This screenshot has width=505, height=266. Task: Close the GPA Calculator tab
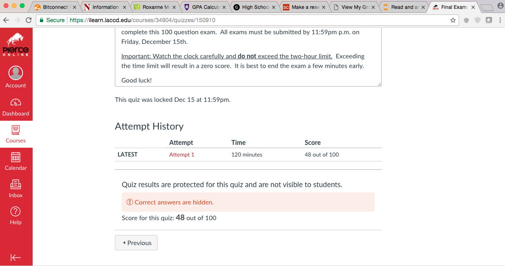[x=224, y=7]
